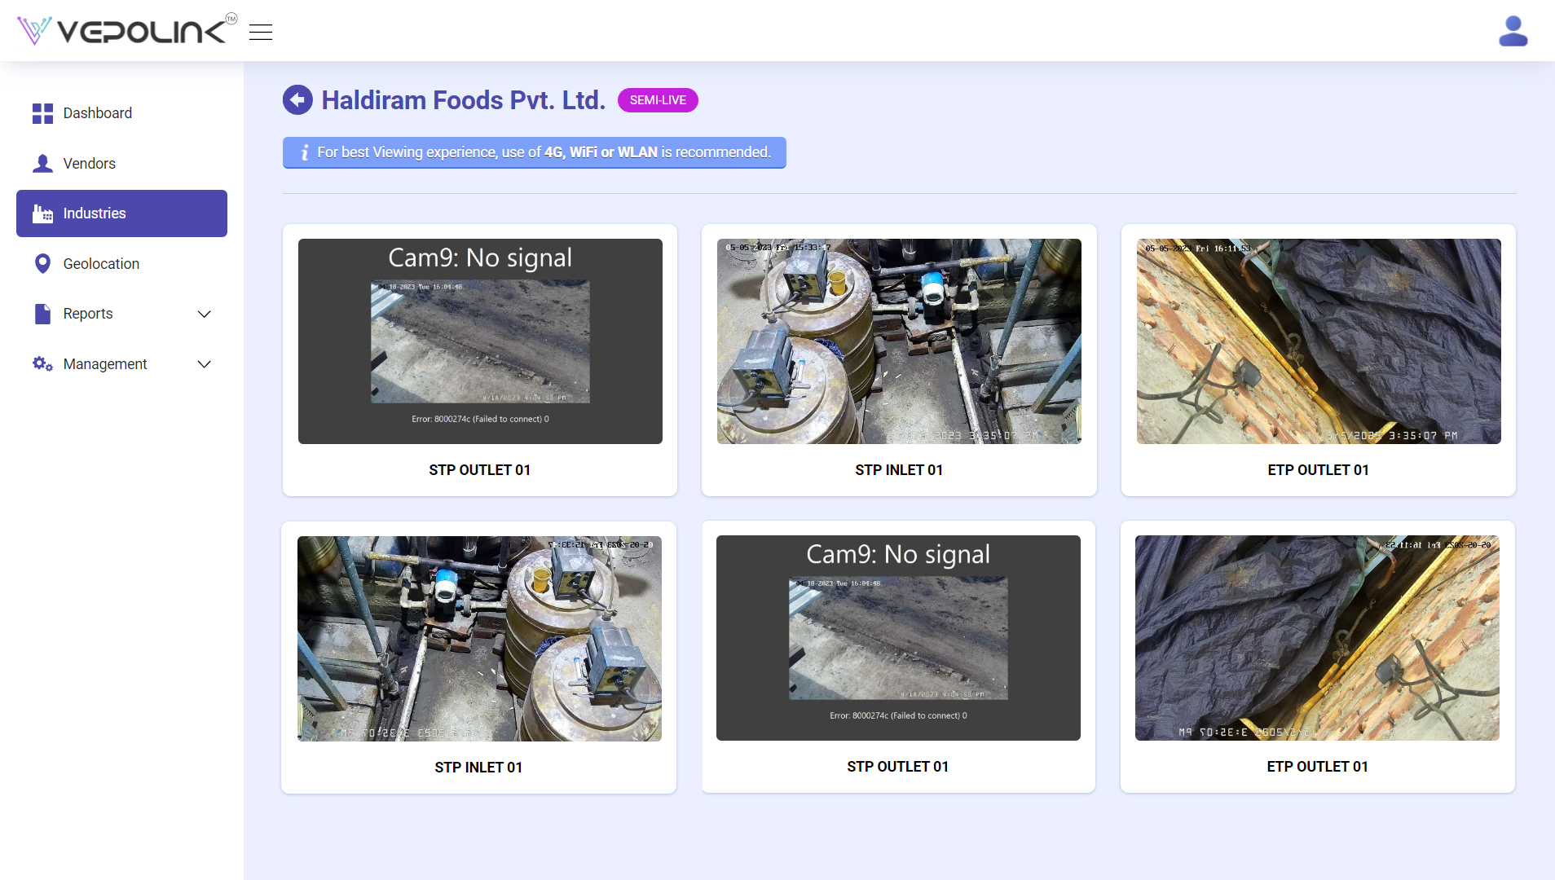Click top-row ETP OUTLET 01 caption

point(1319,470)
